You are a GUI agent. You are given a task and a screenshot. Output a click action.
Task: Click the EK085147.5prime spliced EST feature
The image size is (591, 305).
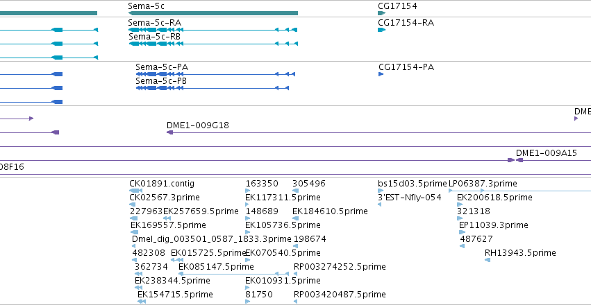click(x=233, y=274)
